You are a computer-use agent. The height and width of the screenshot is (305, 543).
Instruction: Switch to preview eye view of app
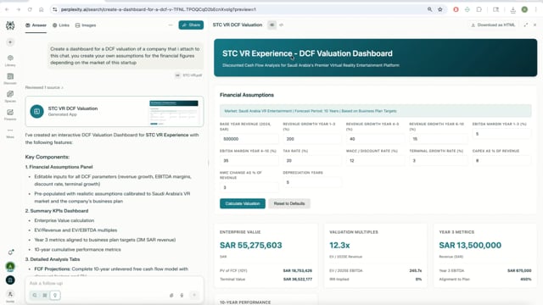coord(271,25)
